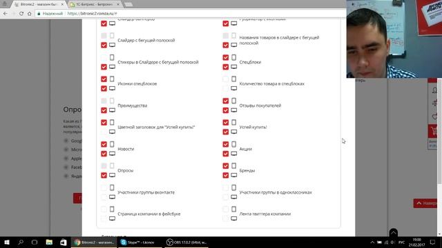Close the Bitronic2 browser tab

(x=62, y=5)
